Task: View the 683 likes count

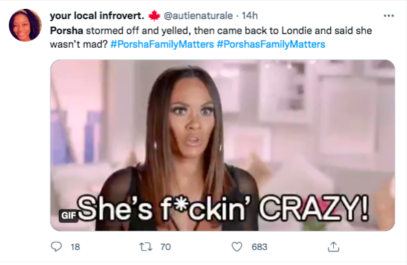Action: pos(259,247)
